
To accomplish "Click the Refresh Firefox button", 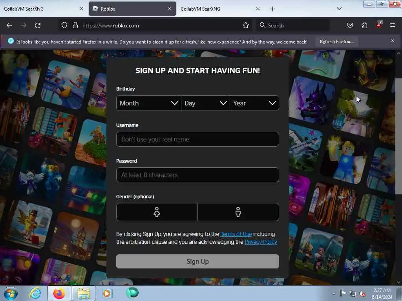I will pos(336,42).
